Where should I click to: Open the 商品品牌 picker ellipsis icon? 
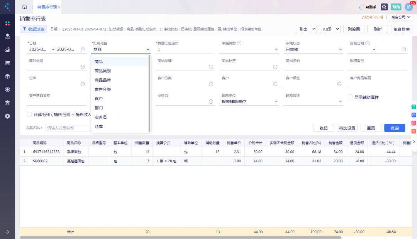(x=211, y=67)
